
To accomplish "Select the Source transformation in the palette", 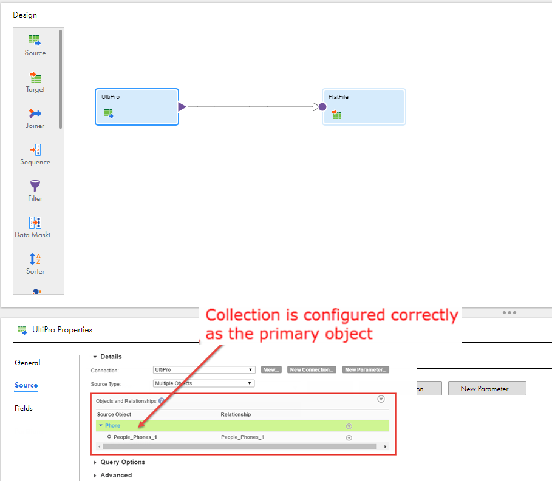I will (x=35, y=45).
